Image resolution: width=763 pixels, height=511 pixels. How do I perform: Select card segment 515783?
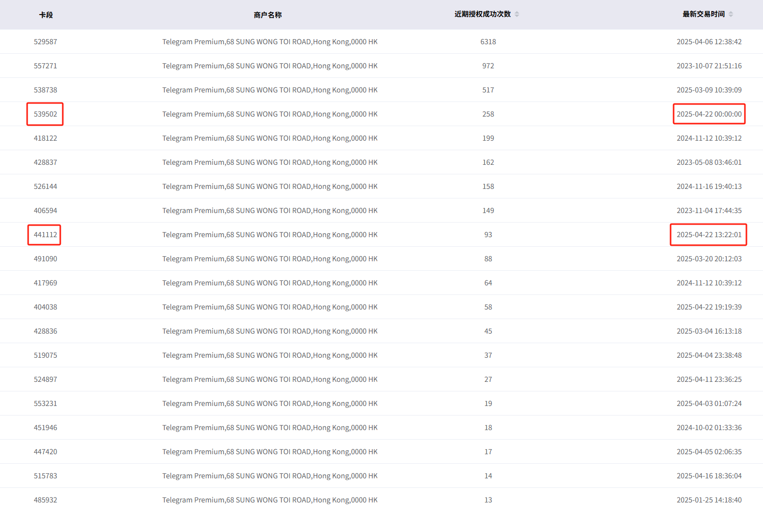point(45,476)
